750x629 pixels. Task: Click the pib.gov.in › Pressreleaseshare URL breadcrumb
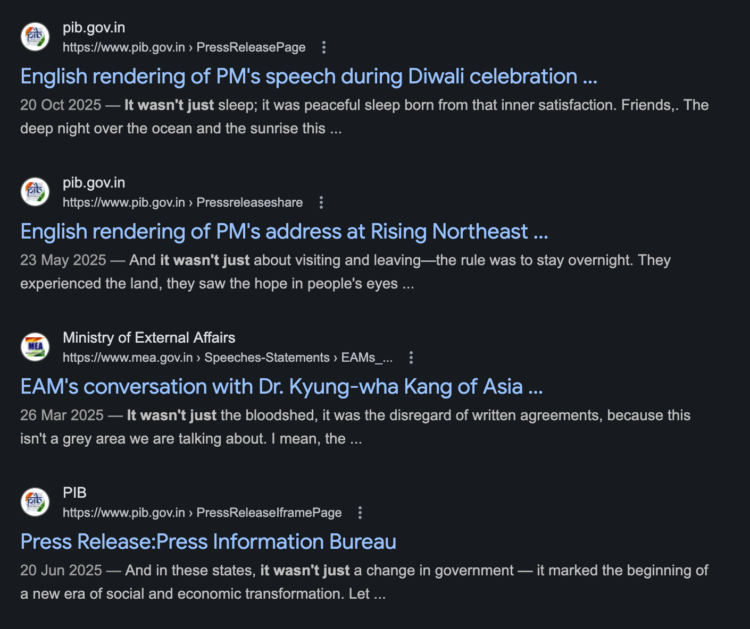click(x=182, y=202)
